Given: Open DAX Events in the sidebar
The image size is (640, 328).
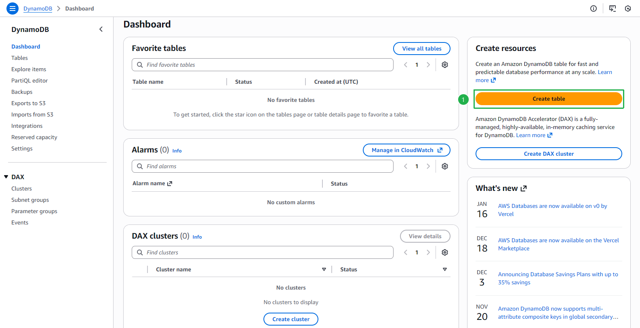Looking at the screenshot, I should click(20, 222).
